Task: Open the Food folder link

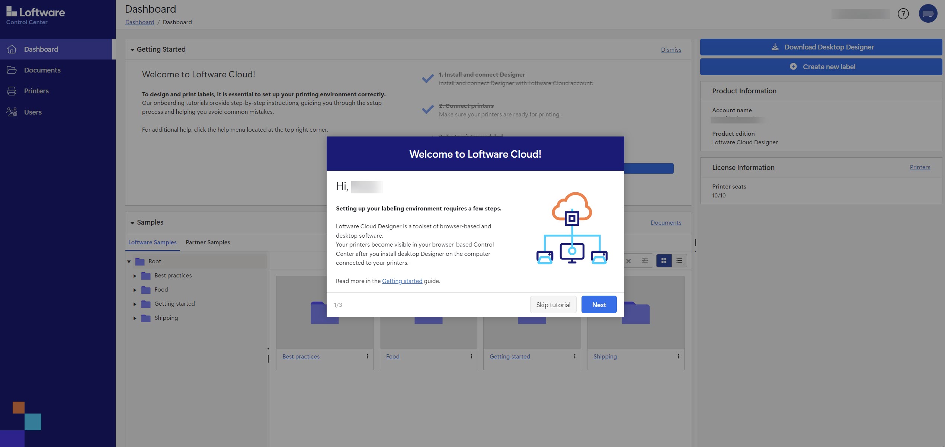Action: pos(393,356)
